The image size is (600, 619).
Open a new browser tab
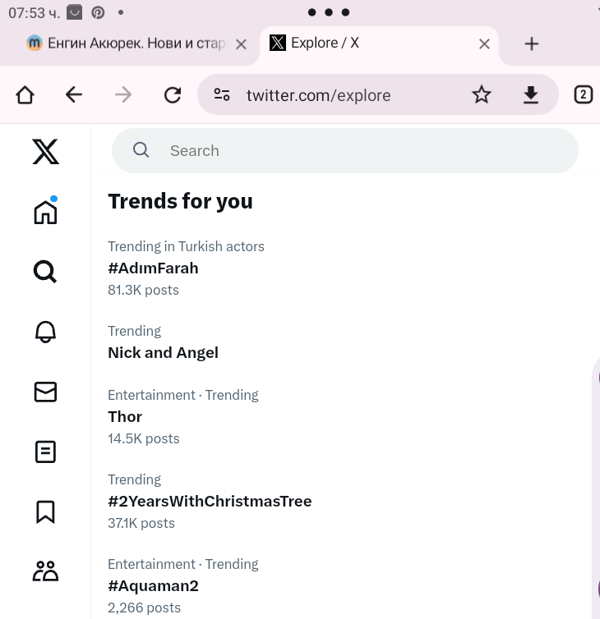[532, 44]
